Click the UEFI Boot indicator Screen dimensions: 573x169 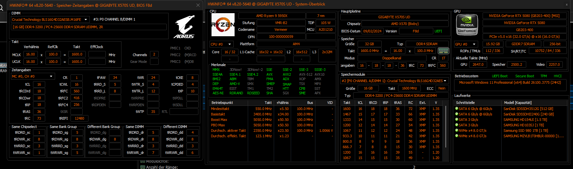pyautogui.click(x=500, y=76)
